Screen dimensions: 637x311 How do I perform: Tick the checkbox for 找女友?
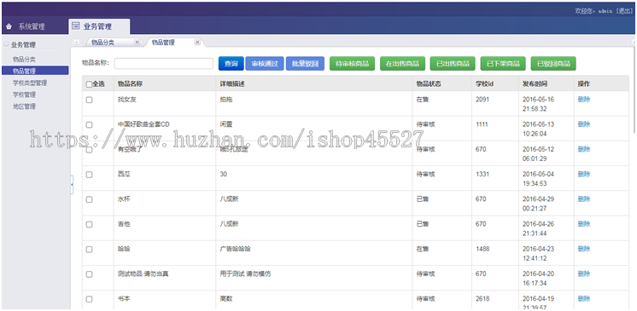tap(89, 100)
